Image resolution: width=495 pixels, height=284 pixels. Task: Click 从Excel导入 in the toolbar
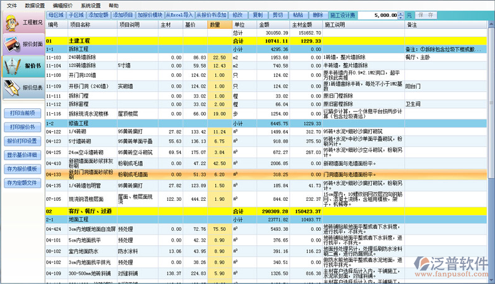pyautogui.click(x=179, y=14)
